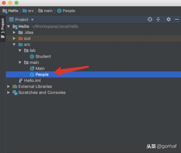The width and height of the screenshot is (181, 153).
Task: Click the yellow minimize window button
Action: pyautogui.click(x=10, y=3)
